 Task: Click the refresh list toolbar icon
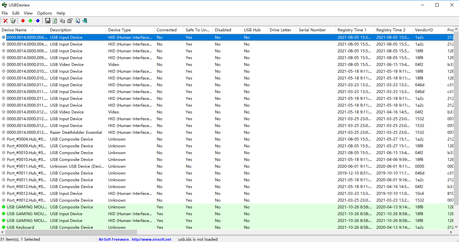[55, 21]
